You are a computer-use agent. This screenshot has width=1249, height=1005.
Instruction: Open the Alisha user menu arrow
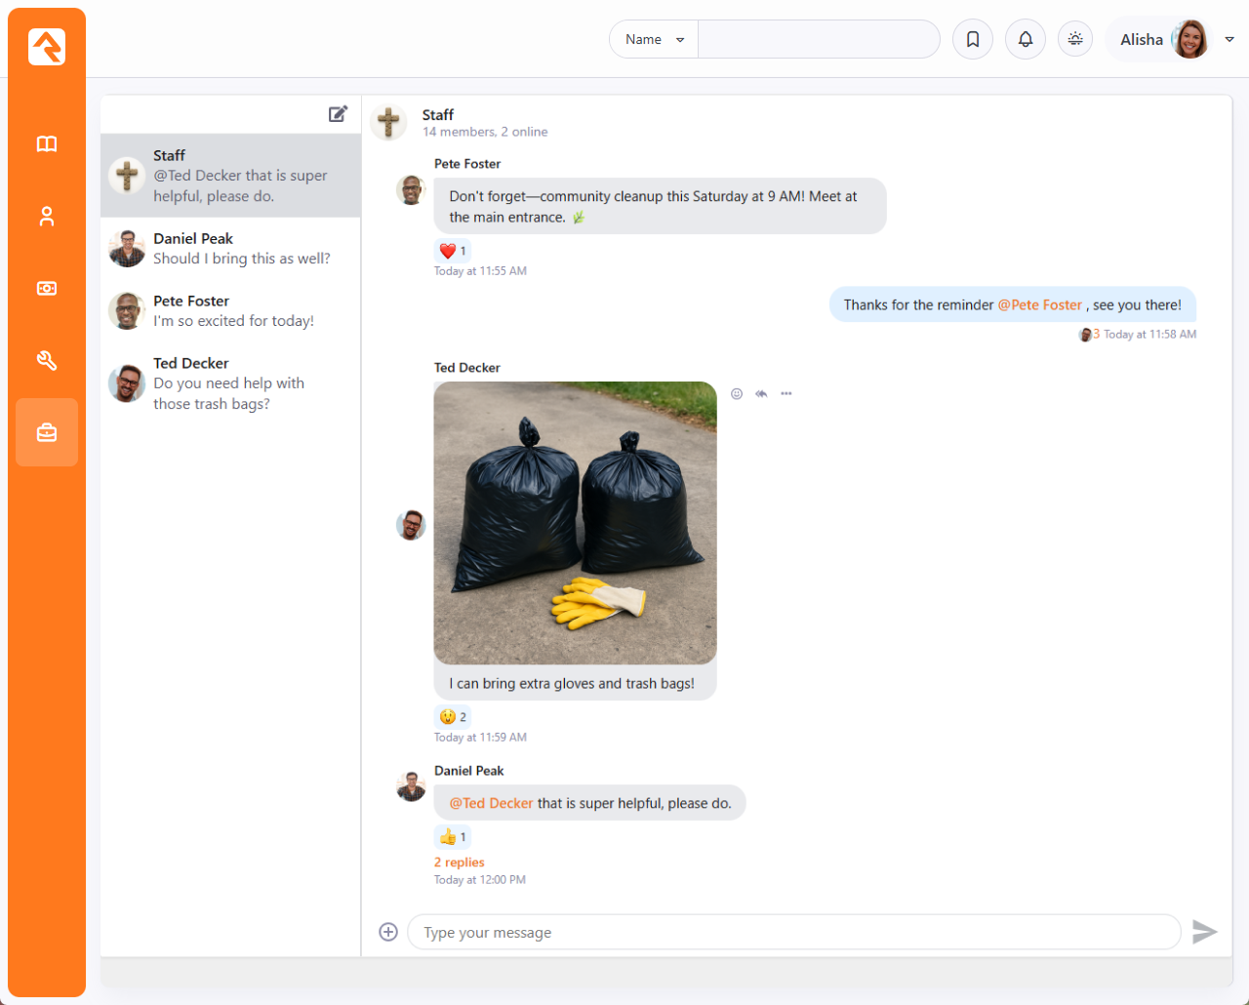(1229, 39)
